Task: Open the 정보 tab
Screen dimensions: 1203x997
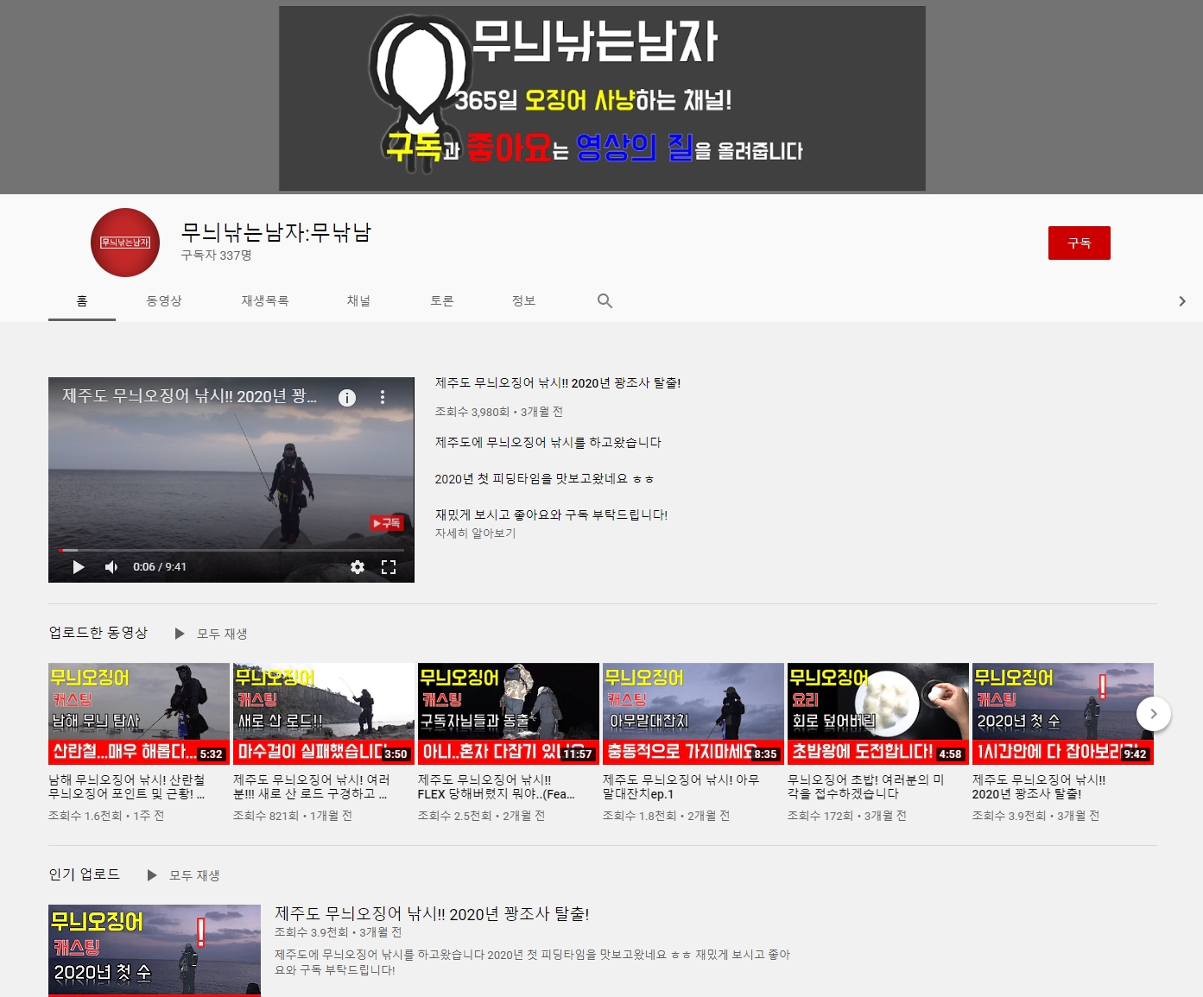Action: (523, 300)
